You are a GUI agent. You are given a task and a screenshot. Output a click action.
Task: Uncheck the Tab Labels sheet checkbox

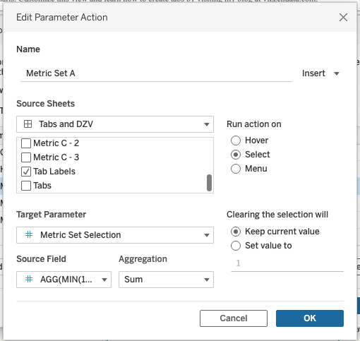pyautogui.click(x=26, y=172)
